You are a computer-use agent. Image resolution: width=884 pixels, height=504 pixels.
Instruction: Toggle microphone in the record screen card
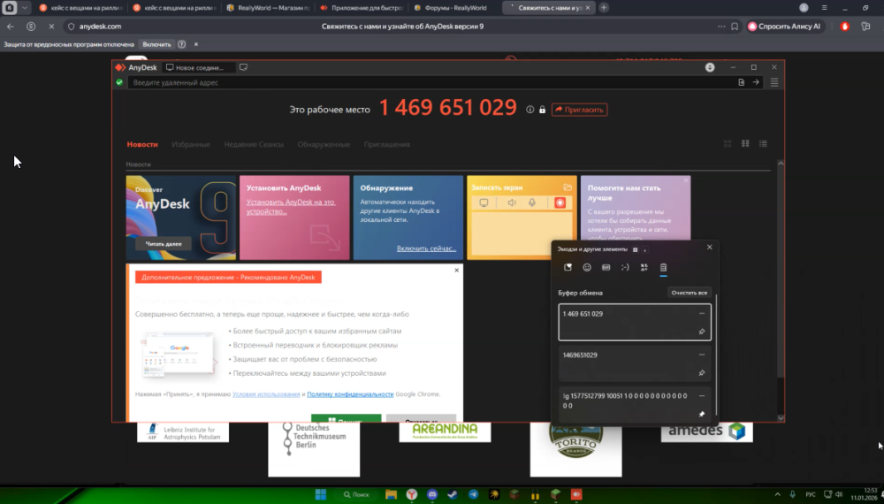pyautogui.click(x=531, y=202)
